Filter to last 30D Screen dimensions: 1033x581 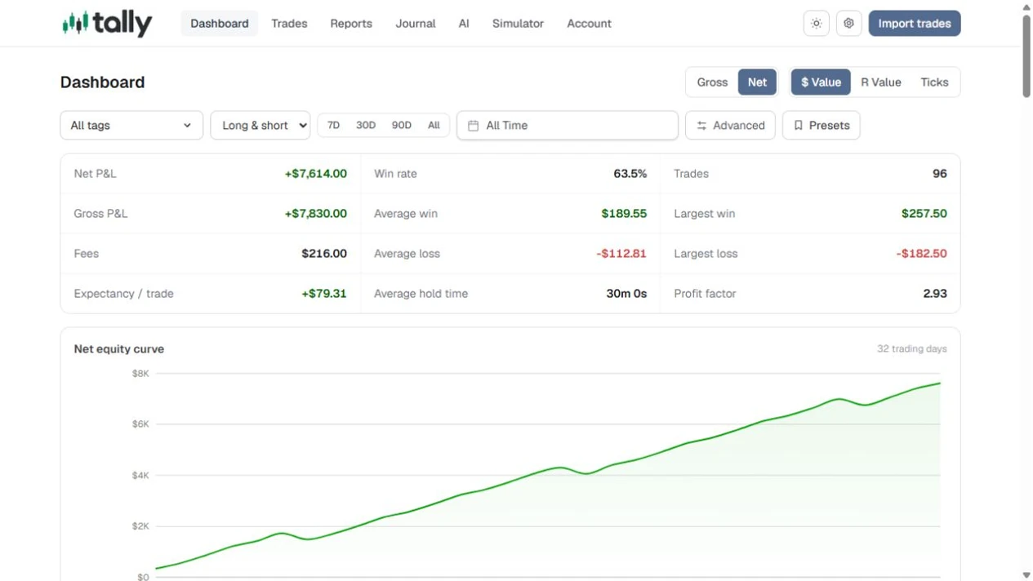(366, 126)
